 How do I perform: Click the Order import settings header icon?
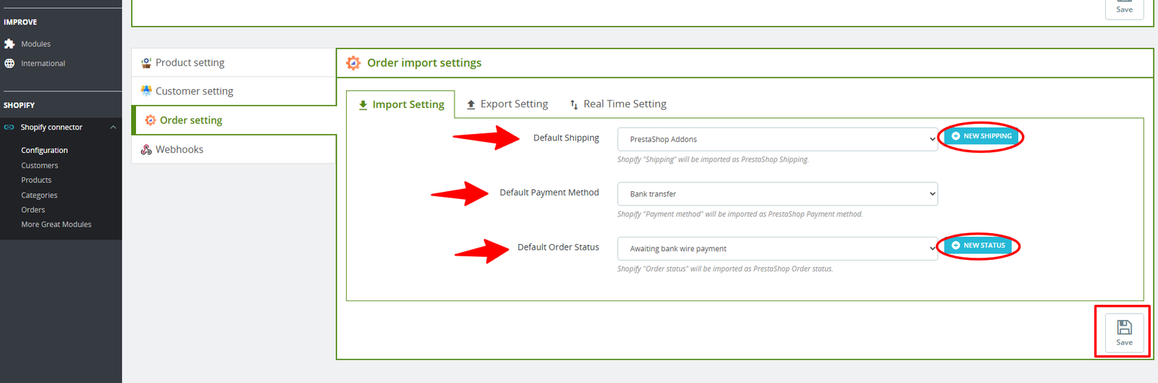pos(353,63)
